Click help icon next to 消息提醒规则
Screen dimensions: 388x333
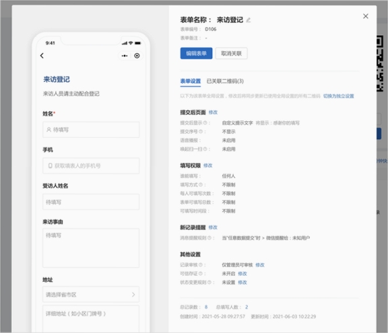pyautogui.click(x=209, y=238)
